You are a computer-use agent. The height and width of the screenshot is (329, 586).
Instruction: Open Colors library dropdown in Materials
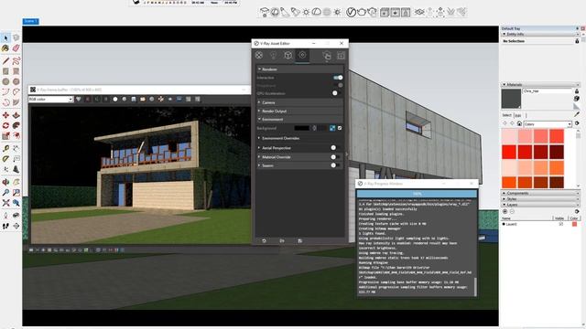548,124
